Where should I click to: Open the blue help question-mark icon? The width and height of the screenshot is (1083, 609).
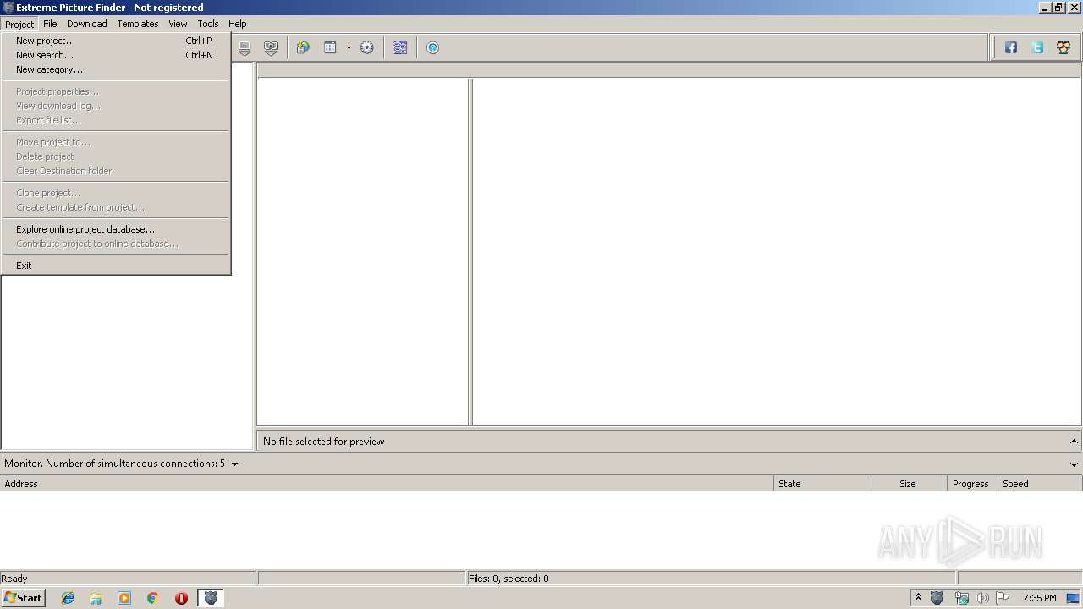(x=432, y=48)
